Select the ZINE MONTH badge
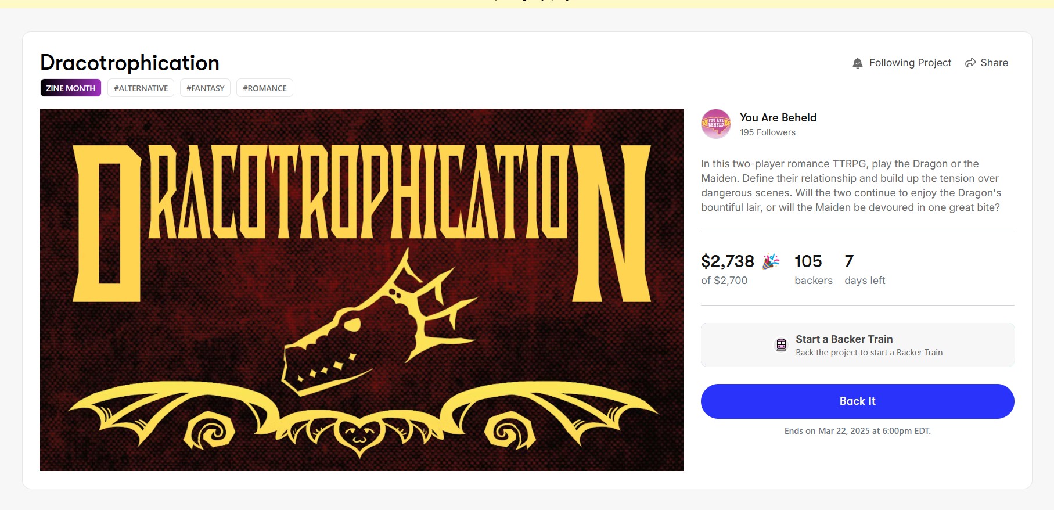Image resolution: width=1054 pixels, height=510 pixels. pos(71,88)
